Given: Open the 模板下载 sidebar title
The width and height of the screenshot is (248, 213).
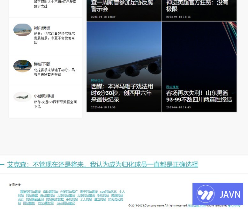Looking at the screenshot, I should point(42,64).
